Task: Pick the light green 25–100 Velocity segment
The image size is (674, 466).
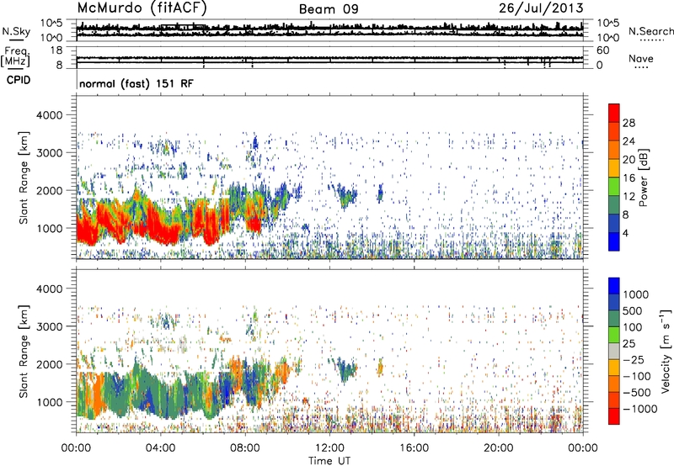Action: (x=614, y=335)
